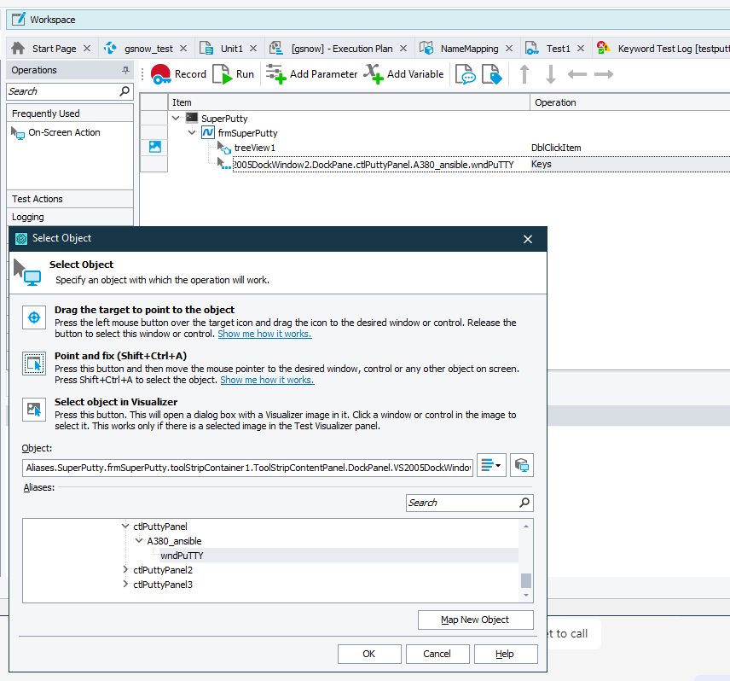Click the drag target crosshair icon

(x=34, y=317)
